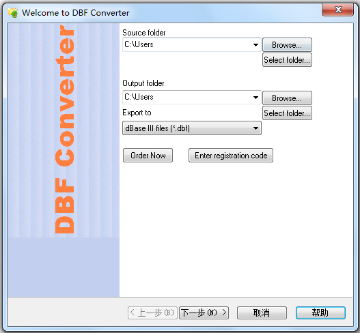Click Enter registration code button
This screenshot has height=333, width=360.
point(231,156)
